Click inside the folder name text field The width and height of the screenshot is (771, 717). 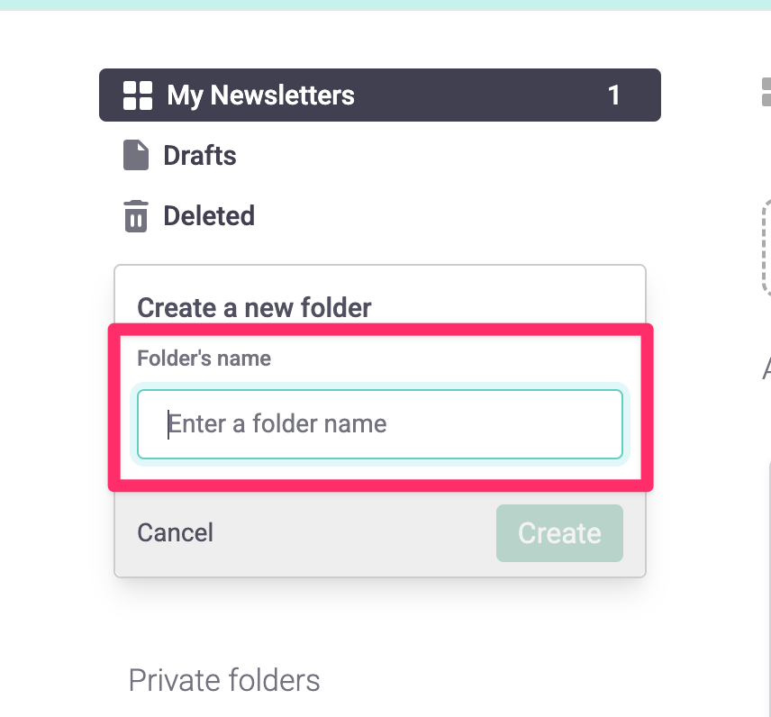coord(378,423)
